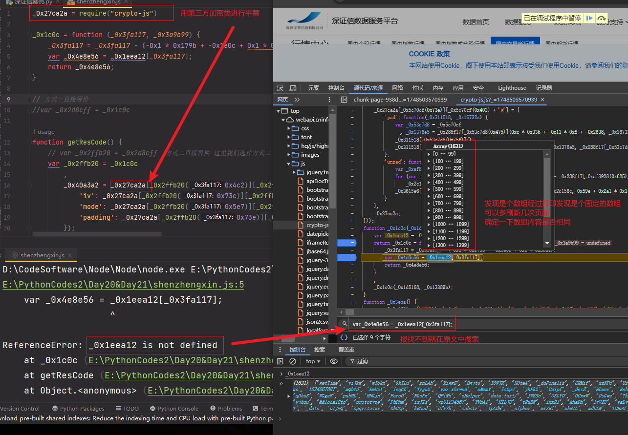Open the 记录器 tab
This screenshot has width=628, height=435.
544,88
